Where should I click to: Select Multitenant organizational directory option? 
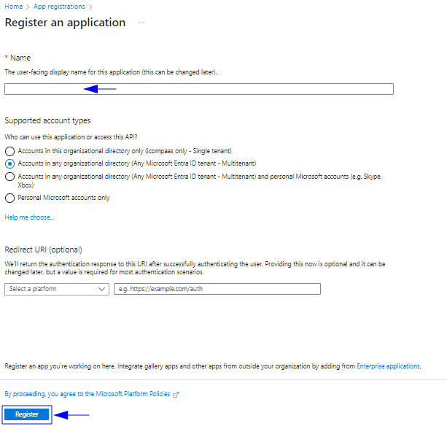pyautogui.click(x=9, y=163)
